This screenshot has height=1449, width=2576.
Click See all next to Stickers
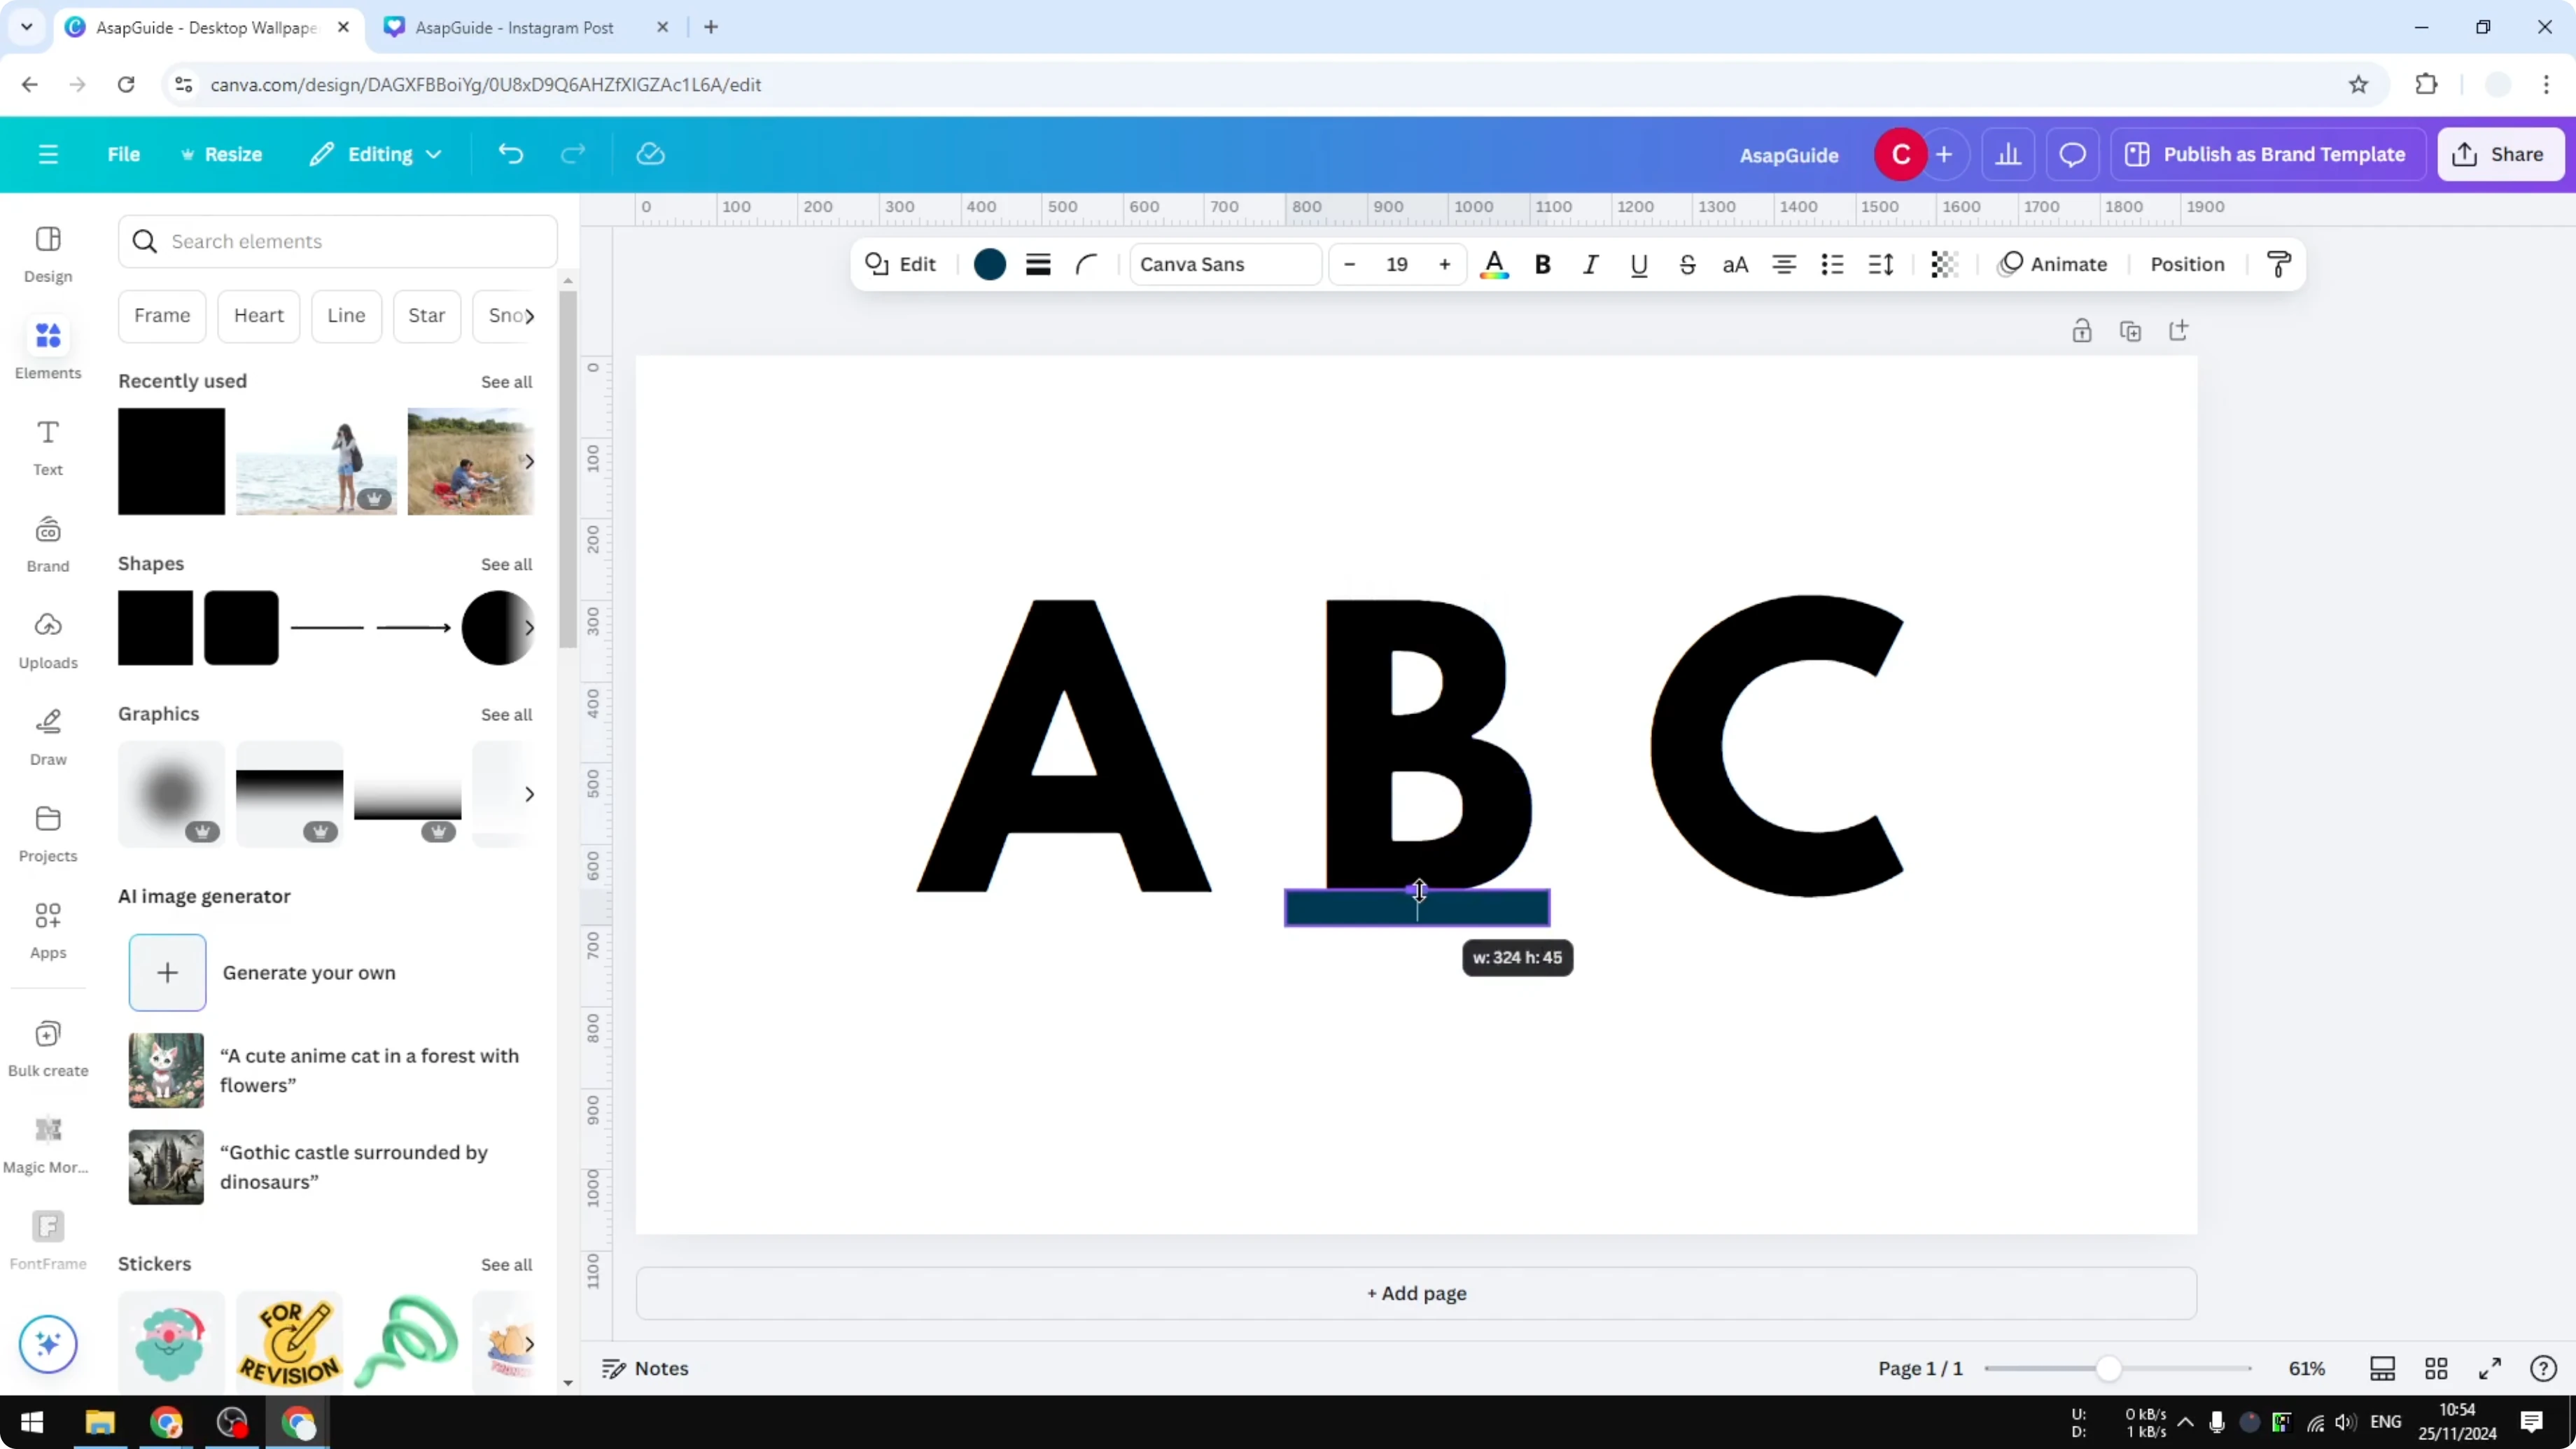506,1263
